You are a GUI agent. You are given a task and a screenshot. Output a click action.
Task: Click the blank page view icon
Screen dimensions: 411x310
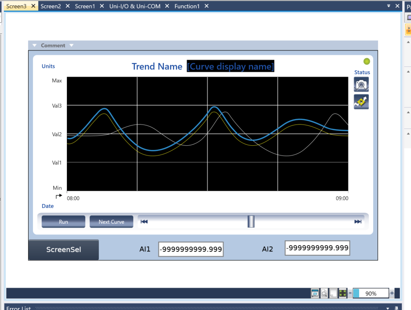click(x=333, y=293)
